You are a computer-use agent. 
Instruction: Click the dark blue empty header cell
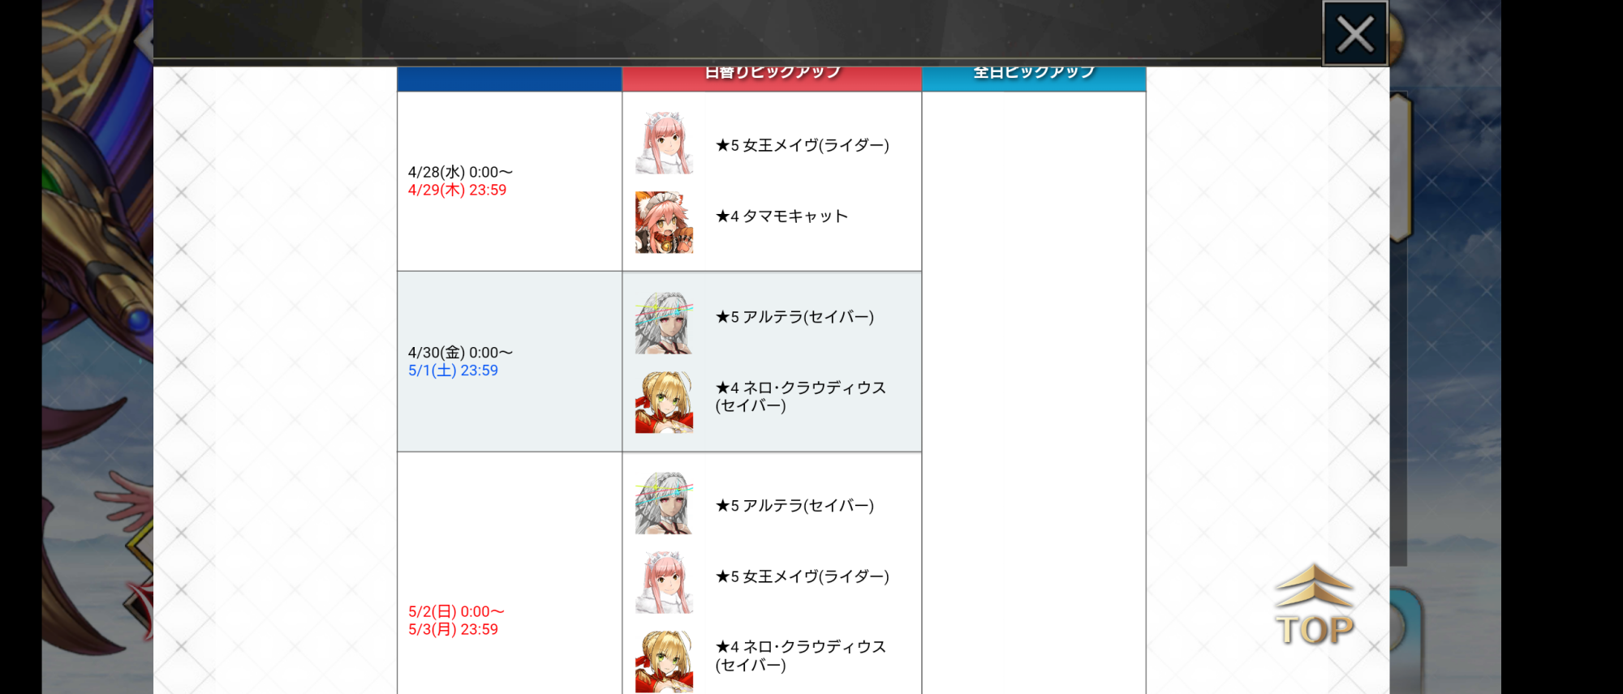[x=510, y=79]
